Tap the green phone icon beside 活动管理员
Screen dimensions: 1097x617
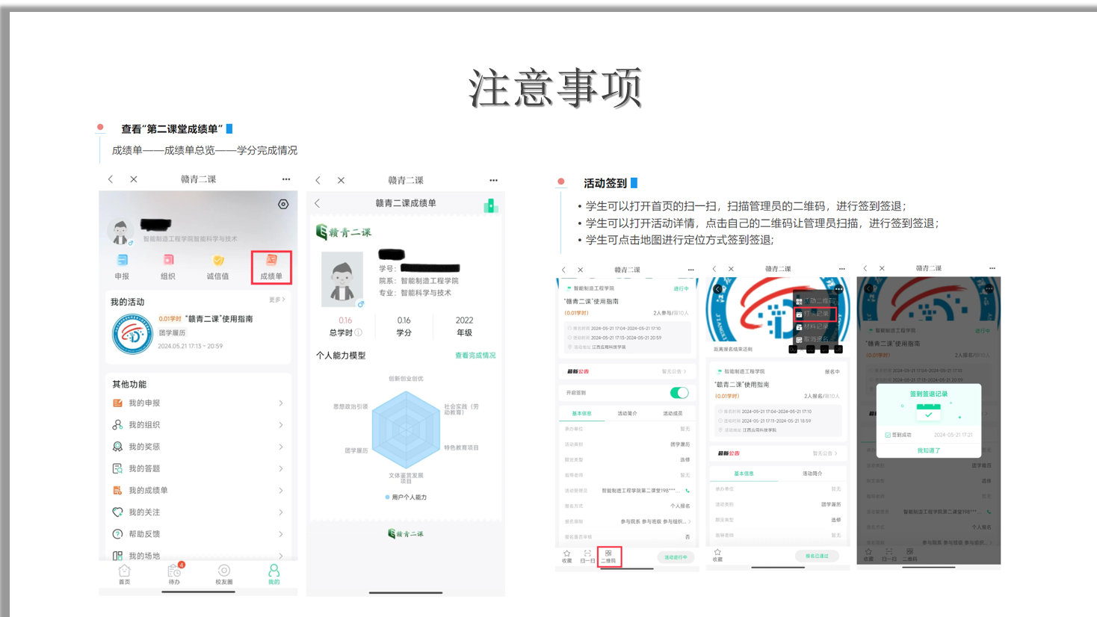[x=687, y=491]
